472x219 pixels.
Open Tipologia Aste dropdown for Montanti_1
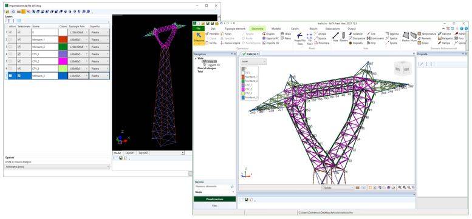78,39
